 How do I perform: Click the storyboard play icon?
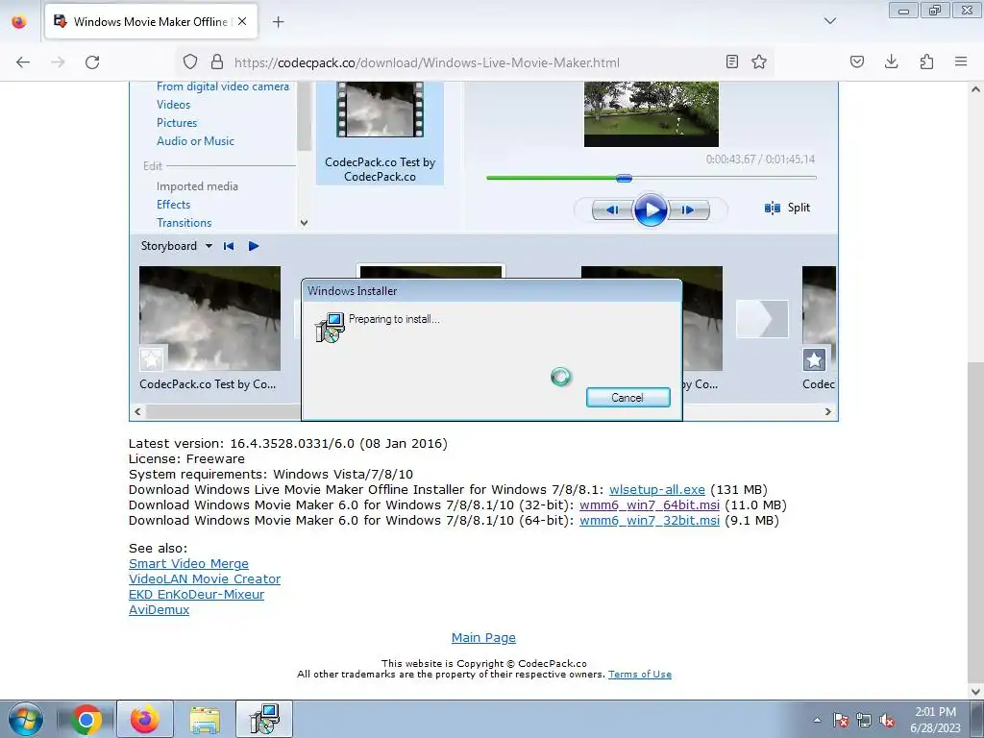pyautogui.click(x=254, y=246)
